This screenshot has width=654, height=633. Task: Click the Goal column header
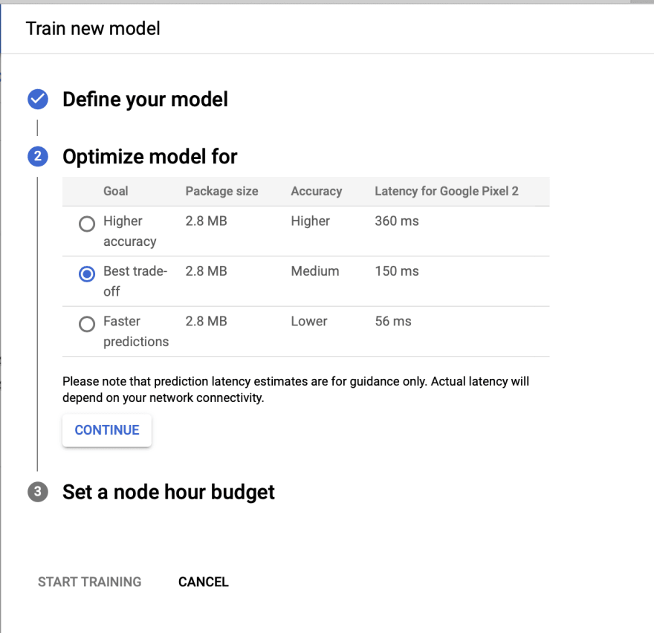pyautogui.click(x=115, y=191)
